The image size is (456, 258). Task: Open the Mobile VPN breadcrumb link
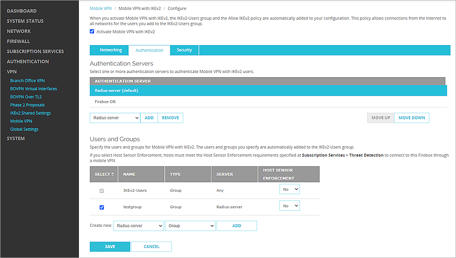tap(100, 8)
